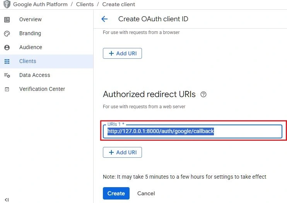Click the note about settings taking effect
Viewport: 287px width, 203px height.
click(x=184, y=177)
